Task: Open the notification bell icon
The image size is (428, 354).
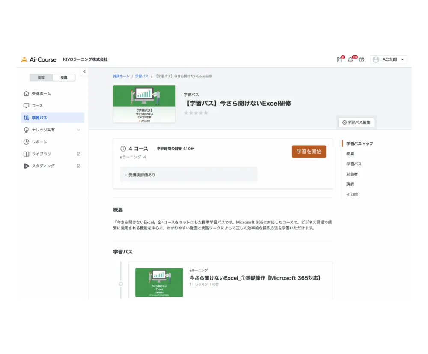Action: pos(351,59)
